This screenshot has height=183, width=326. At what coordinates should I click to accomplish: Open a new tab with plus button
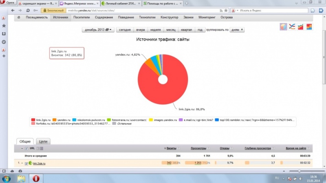pos(187,3)
